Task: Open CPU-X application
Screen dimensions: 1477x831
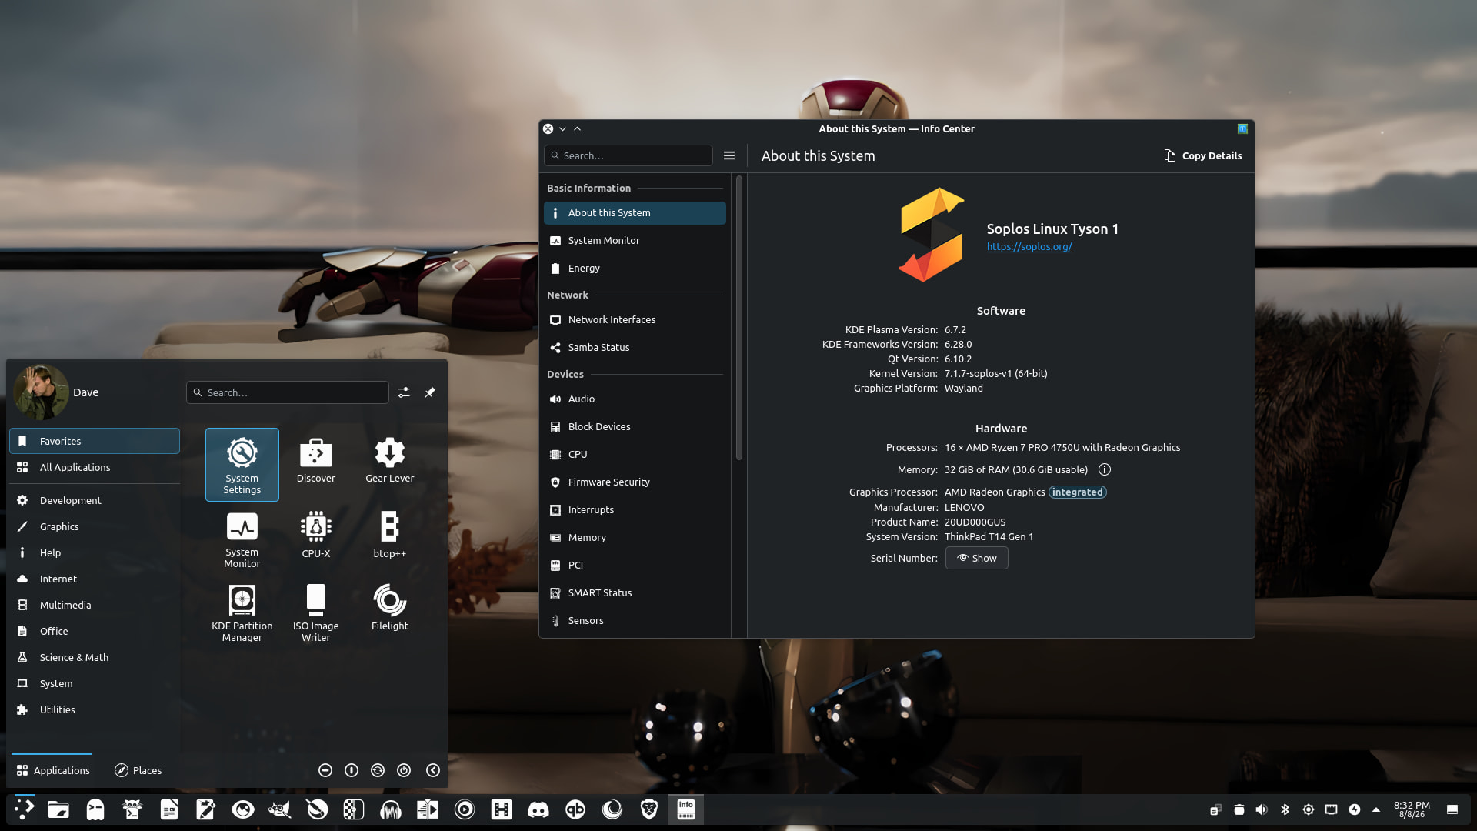Action: [316, 539]
